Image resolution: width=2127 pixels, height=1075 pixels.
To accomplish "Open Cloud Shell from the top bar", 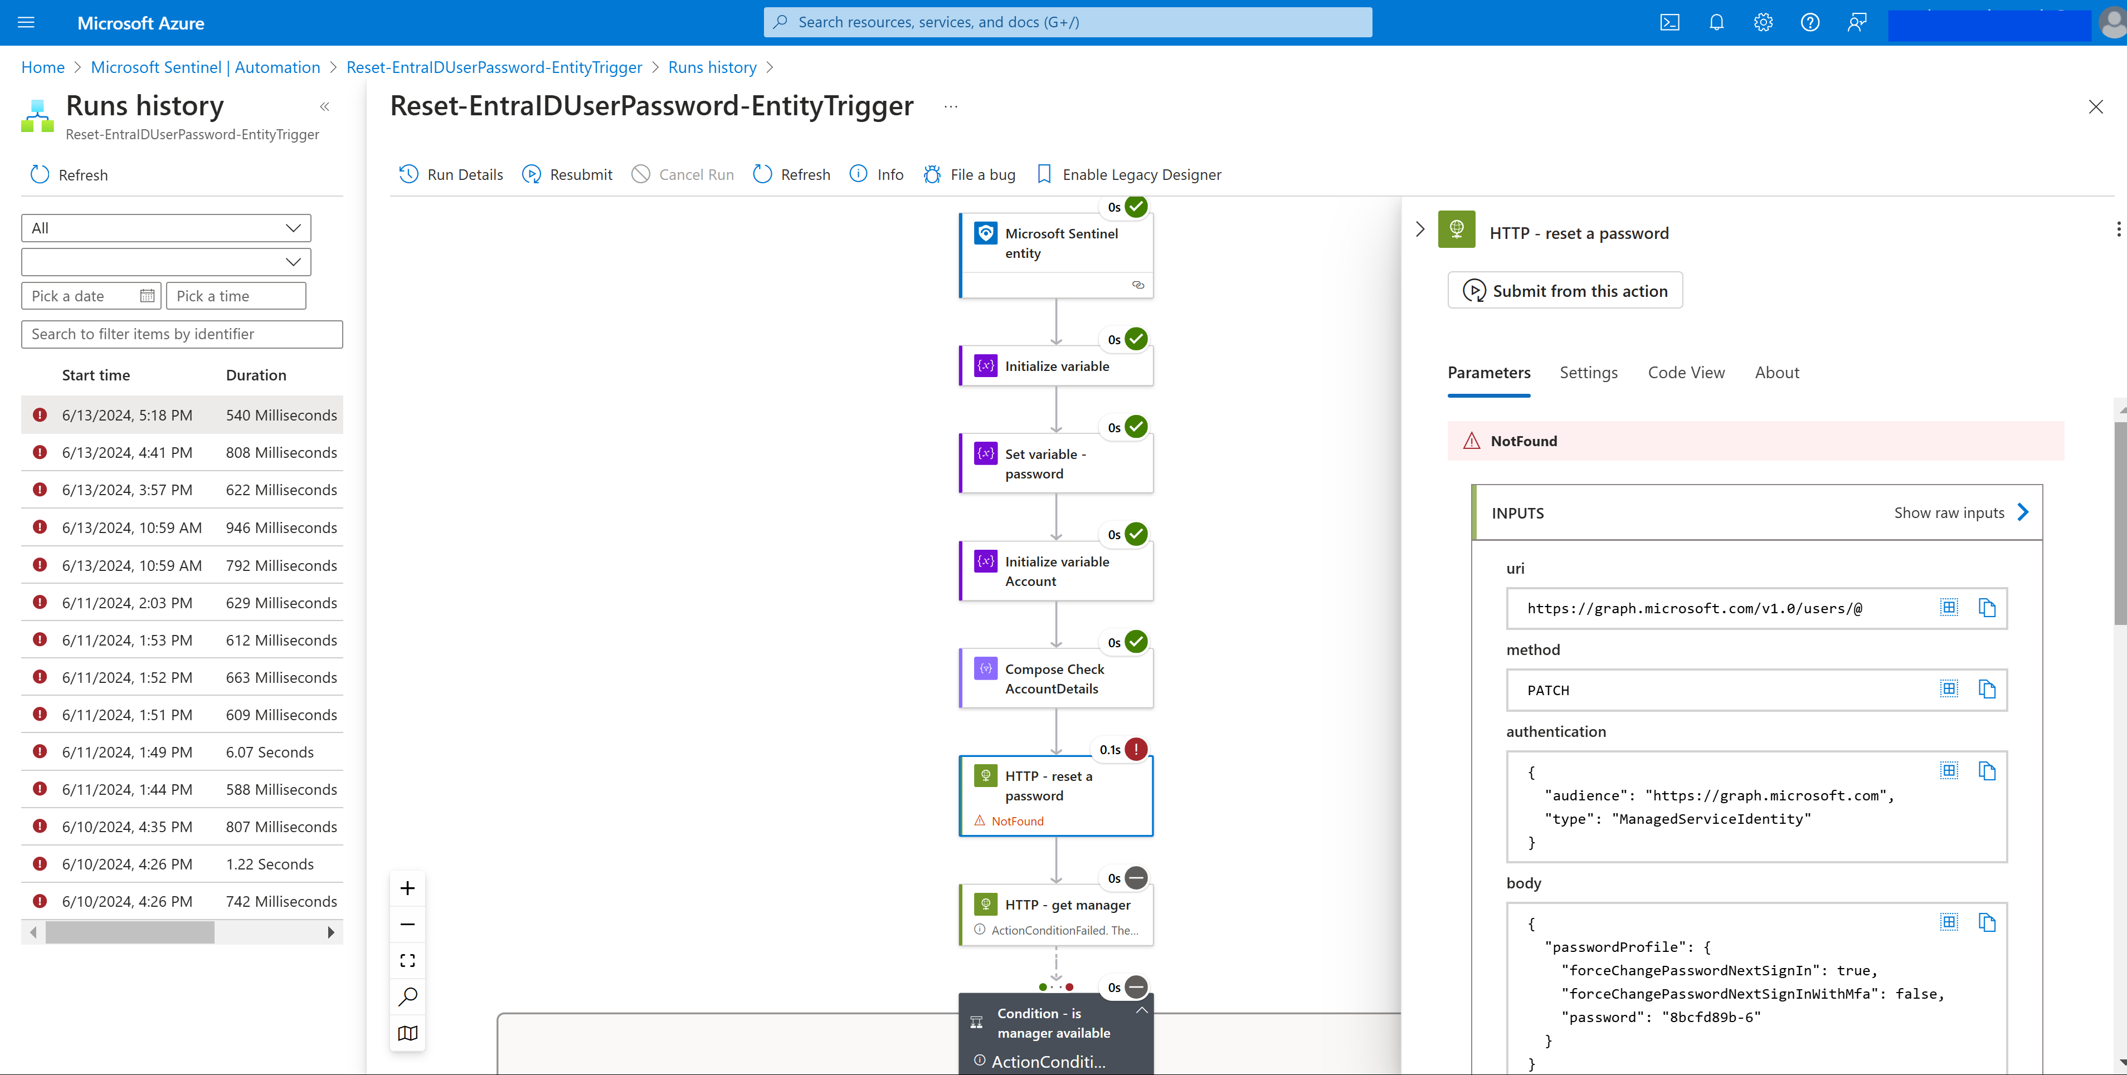I will (1669, 22).
